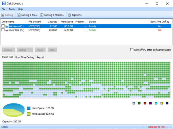This screenshot has height=129, width=173.
Task: Switch to the Report tab
Action: point(40,57)
